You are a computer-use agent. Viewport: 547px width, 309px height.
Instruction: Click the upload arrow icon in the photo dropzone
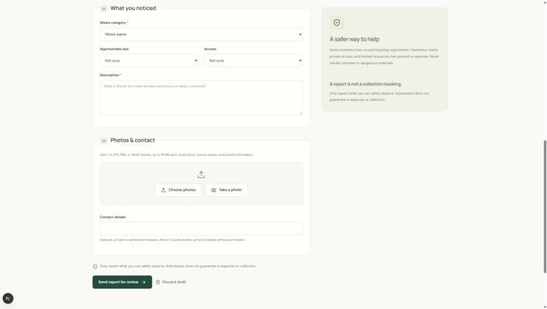tap(202, 175)
